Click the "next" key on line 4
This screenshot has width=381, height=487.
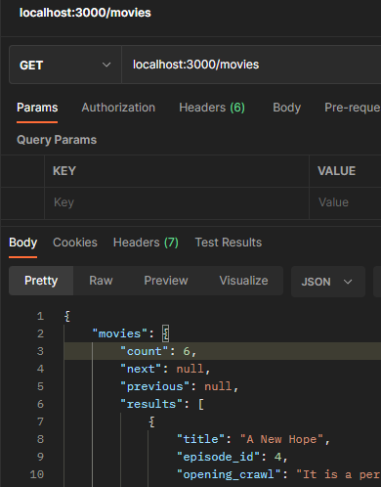pyautogui.click(x=141, y=369)
